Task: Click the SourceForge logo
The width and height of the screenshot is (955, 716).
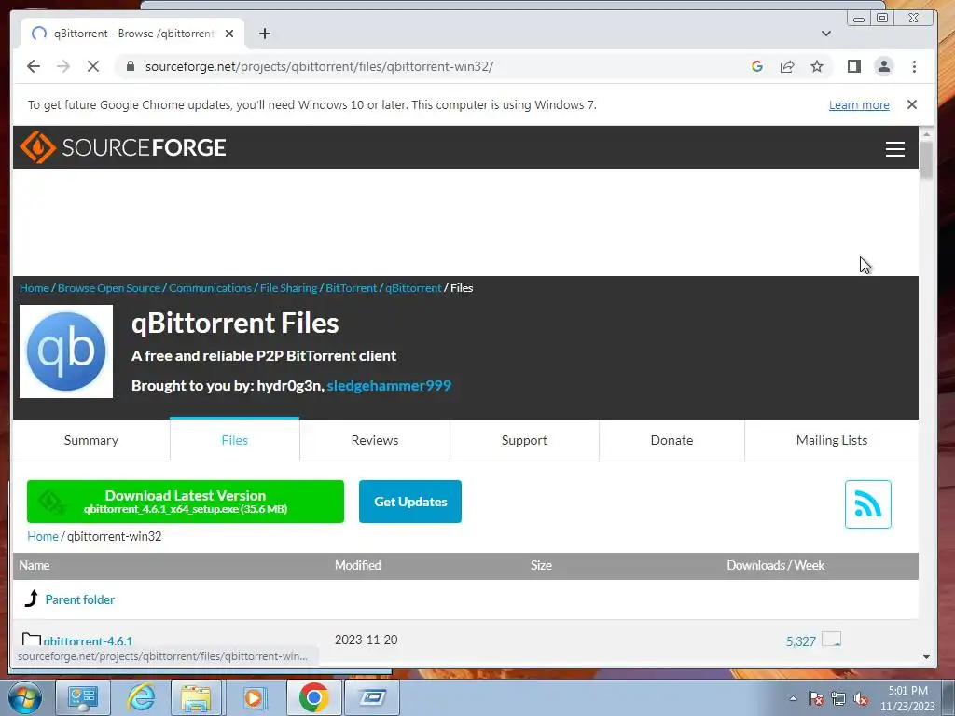Action: coord(123,147)
